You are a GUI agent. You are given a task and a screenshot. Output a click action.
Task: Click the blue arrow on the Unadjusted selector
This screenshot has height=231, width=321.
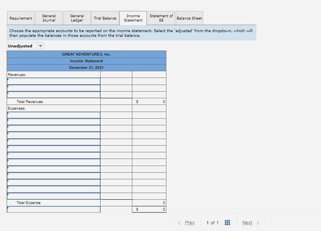tap(40, 46)
